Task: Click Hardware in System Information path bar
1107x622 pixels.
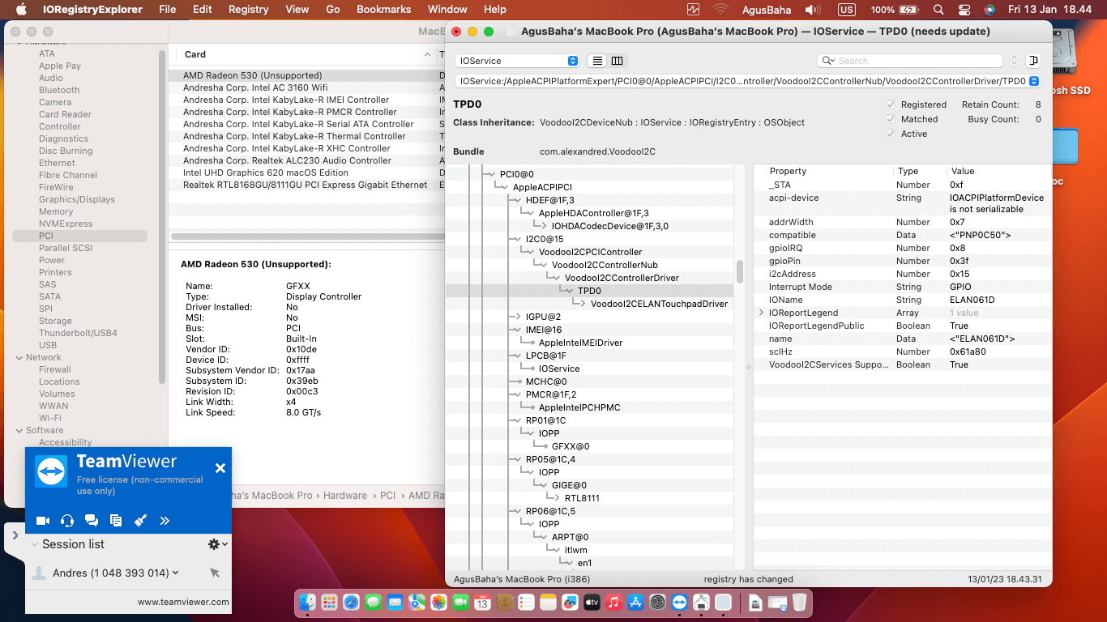Action: pyautogui.click(x=345, y=495)
